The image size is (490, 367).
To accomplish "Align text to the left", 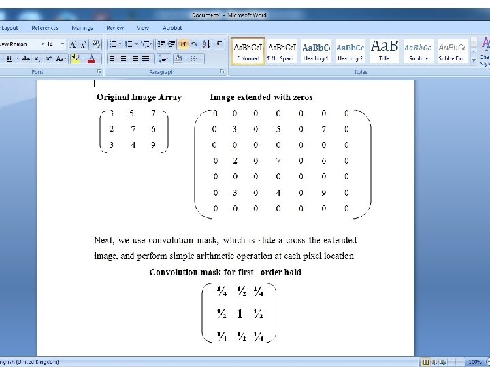I will [112, 58].
